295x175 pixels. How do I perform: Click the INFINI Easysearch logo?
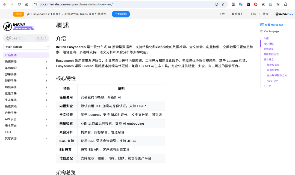click(x=19, y=27)
